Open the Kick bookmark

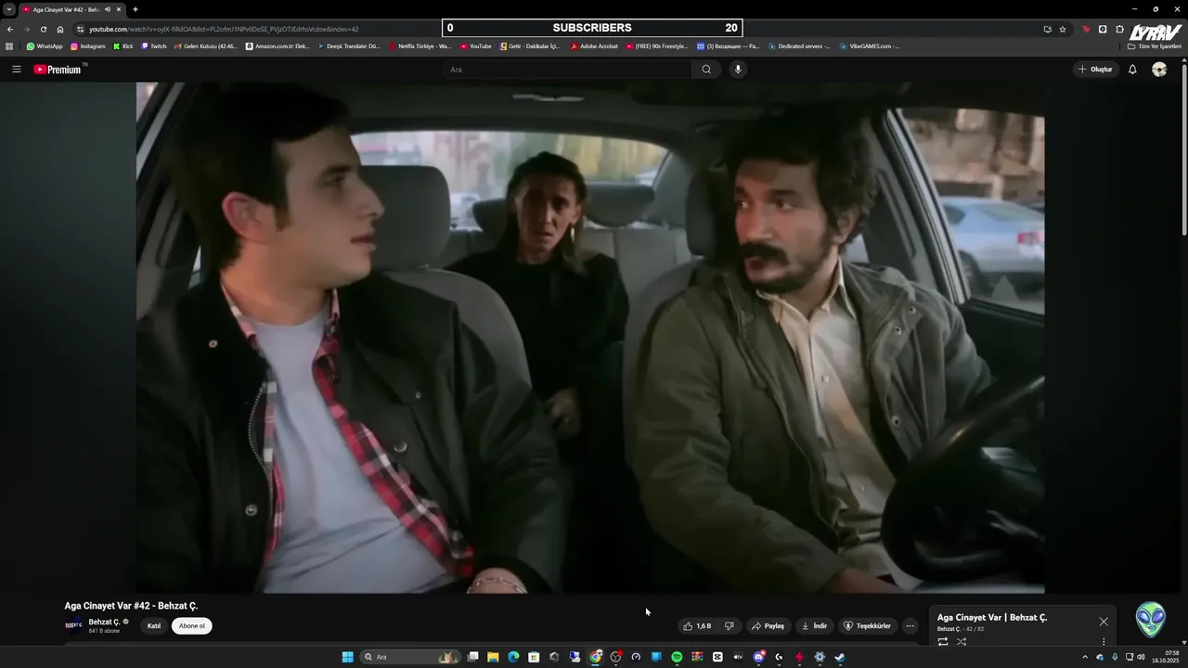coord(123,45)
